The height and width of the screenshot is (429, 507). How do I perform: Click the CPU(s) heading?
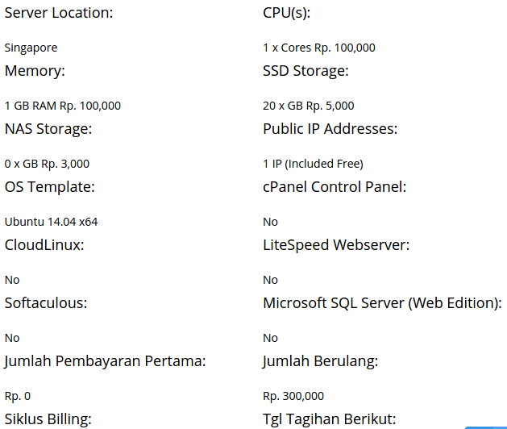point(286,13)
